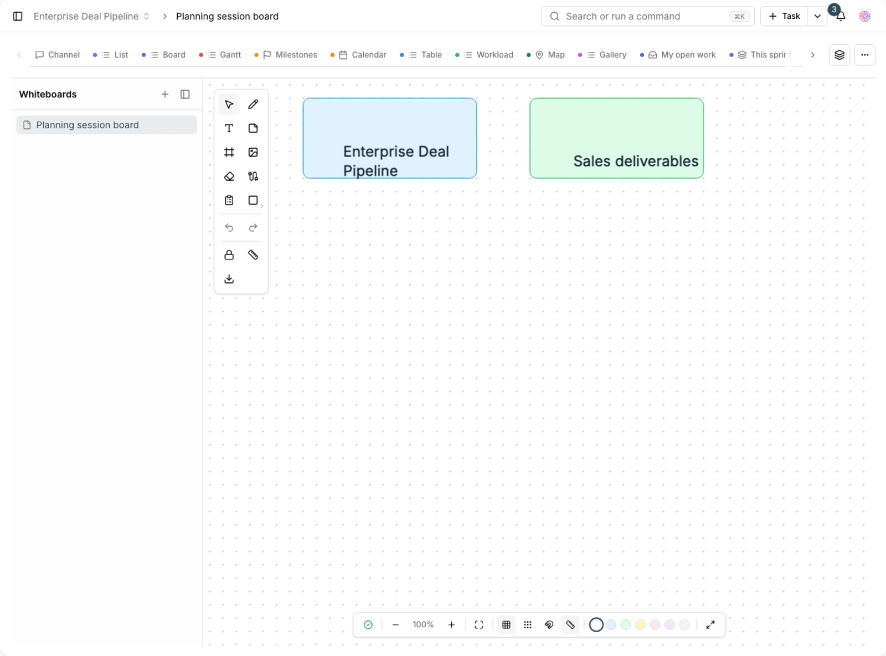Viewport: 886px width, 656px height.
Task: Pick the green background color swatch
Action: (x=626, y=625)
